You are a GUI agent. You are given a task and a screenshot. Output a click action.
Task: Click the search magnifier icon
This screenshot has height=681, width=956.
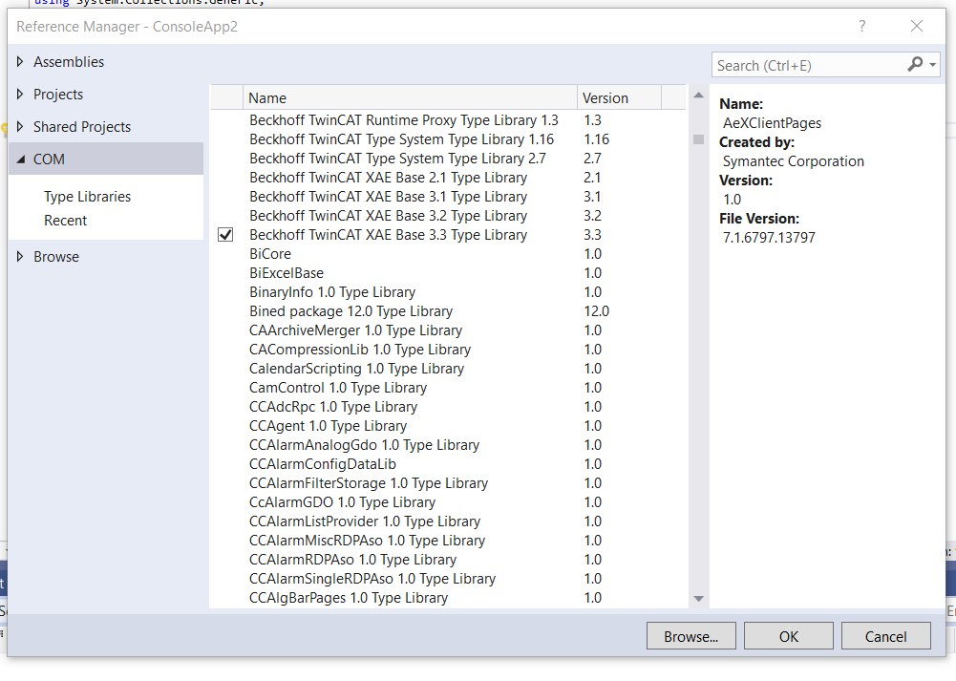point(915,64)
